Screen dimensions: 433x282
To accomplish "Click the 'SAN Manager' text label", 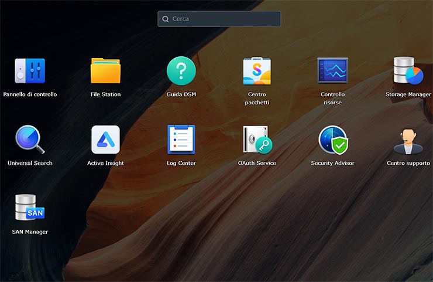I will click(30, 232).
